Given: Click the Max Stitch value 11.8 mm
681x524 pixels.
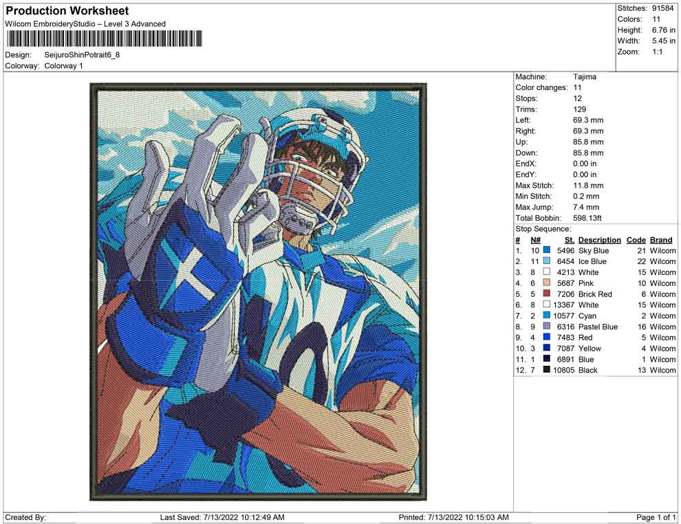Looking at the screenshot, I should (x=588, y=186).
